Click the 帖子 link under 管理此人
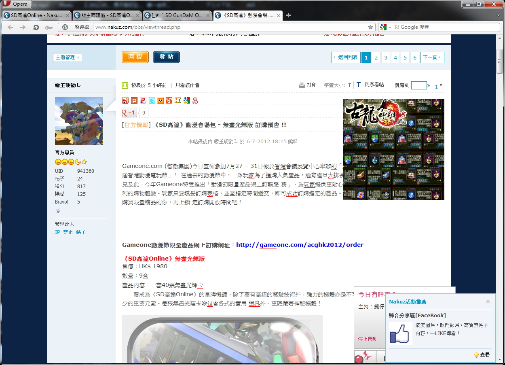 81,232
